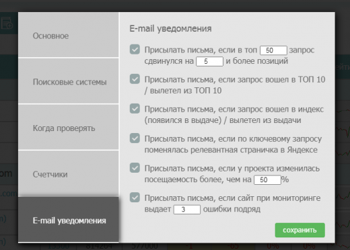Click the positions shifted field showing 5

tap(209, 61)
